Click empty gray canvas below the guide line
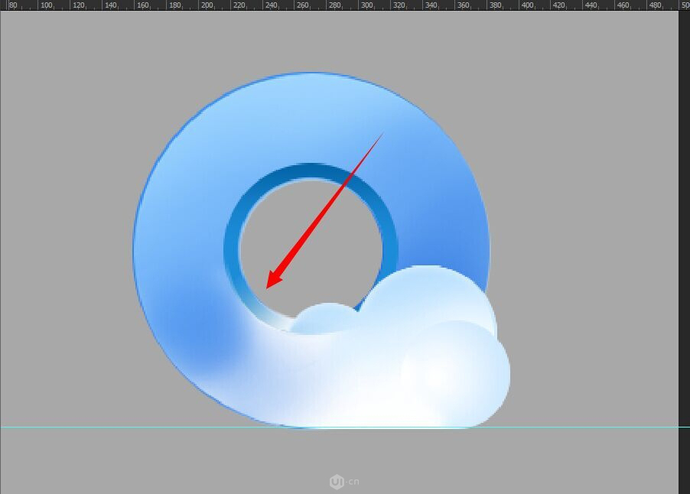 153,459
